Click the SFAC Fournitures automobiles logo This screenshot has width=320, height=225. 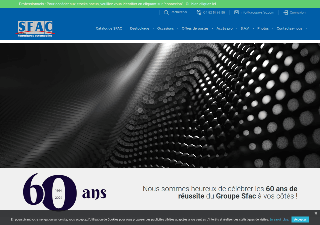point(35,29)
